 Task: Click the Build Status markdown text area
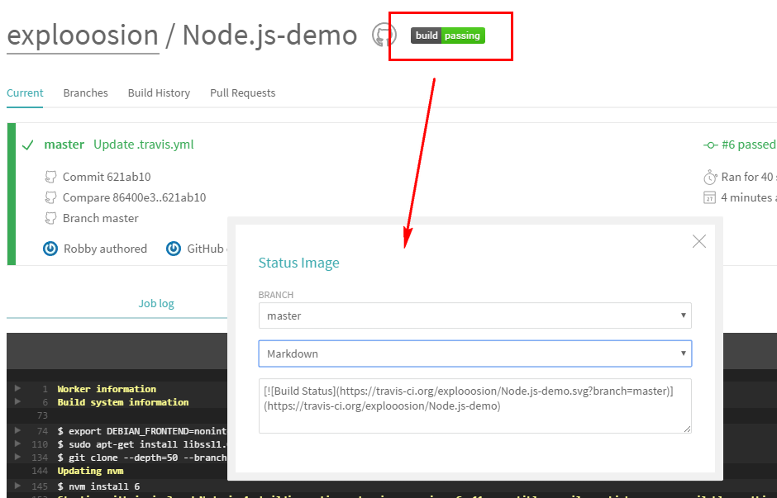click(x=474, y=406)
